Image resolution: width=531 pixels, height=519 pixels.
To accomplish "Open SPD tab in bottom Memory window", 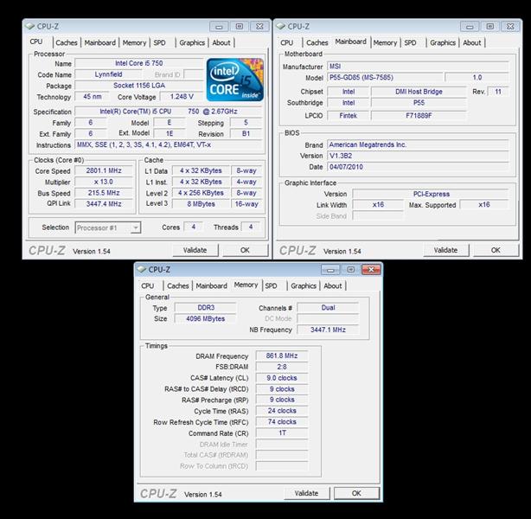I will (271, 285).
